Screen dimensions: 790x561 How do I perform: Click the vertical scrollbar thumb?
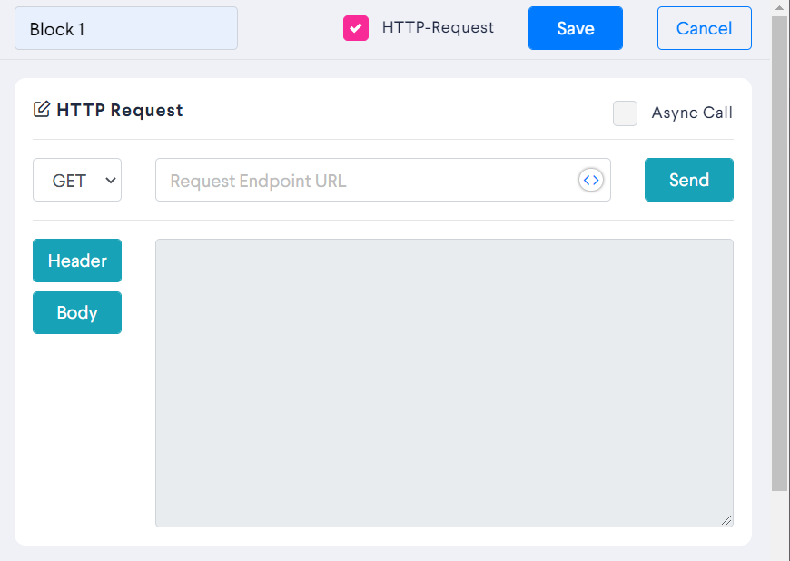779,253
